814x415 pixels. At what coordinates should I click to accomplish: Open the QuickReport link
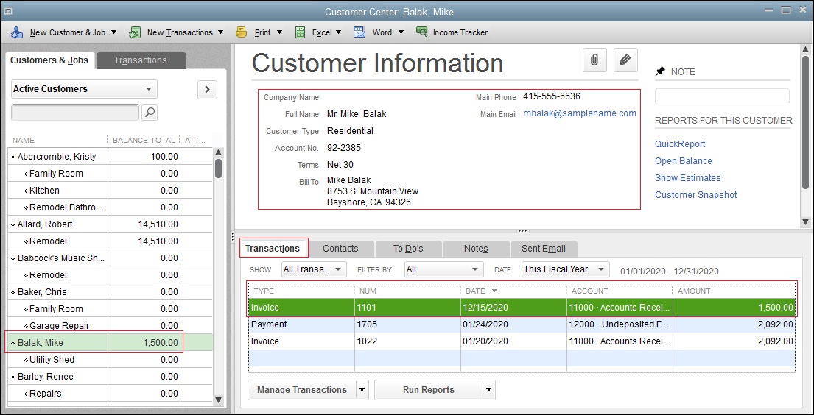[x=680, y=144]
